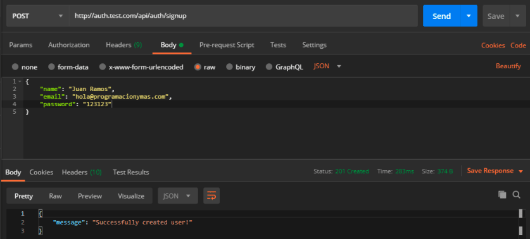530x239 pixels.
Task: Switch to the Params tab
Action: click(x=21, y=45)
